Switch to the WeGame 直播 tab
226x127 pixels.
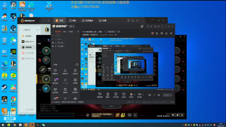coord(103,21)
